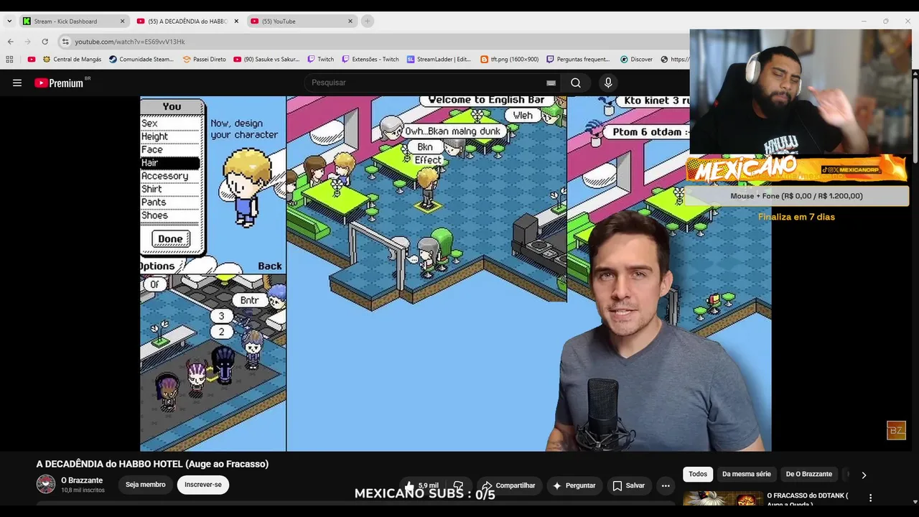Click the Seja membro button
919x517 pixels.
click(x=146, y=485)
